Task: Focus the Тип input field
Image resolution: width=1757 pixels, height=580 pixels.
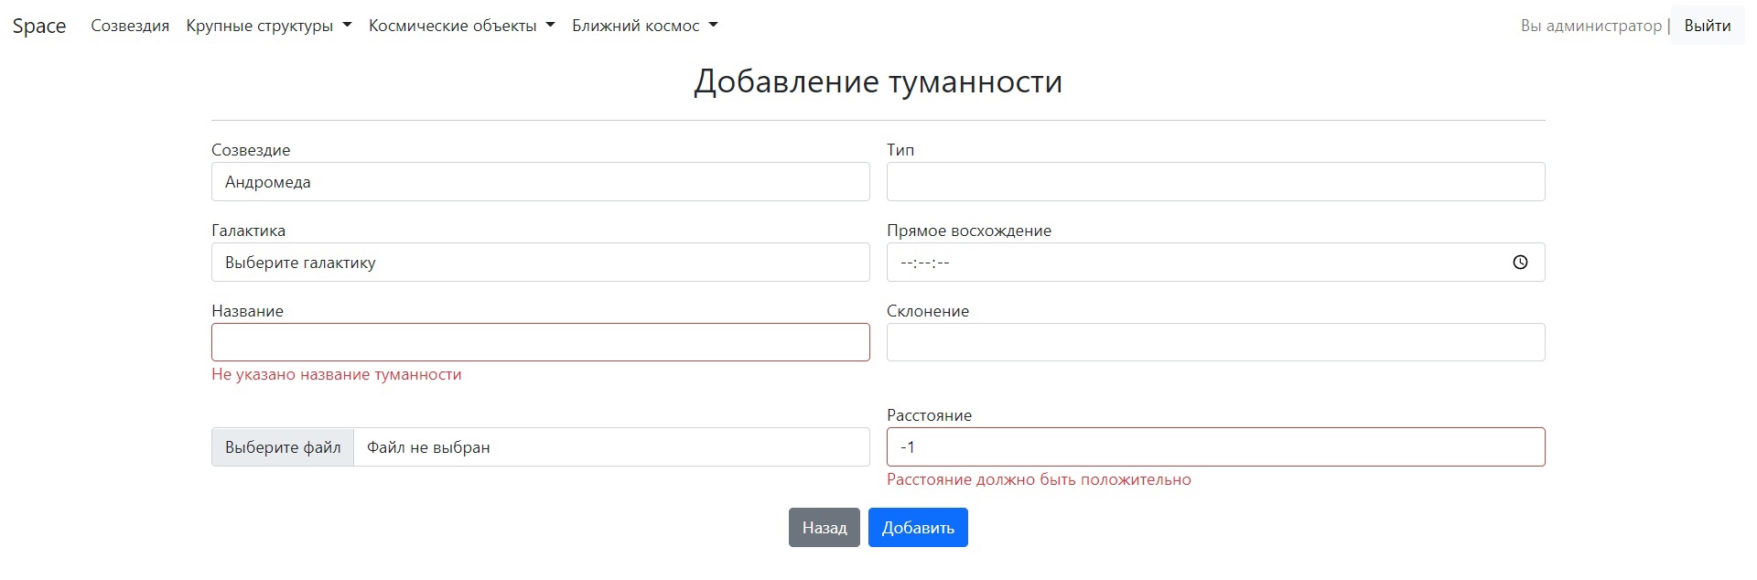Action: 1216,182
